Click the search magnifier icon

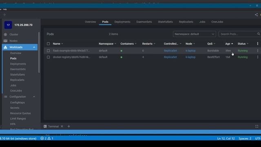tap(258, 34)
